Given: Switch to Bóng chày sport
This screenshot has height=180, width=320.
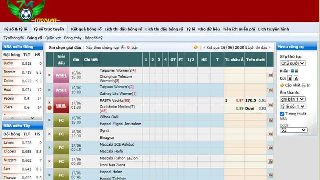Looking at the screenshot, I should coord(73,38).
